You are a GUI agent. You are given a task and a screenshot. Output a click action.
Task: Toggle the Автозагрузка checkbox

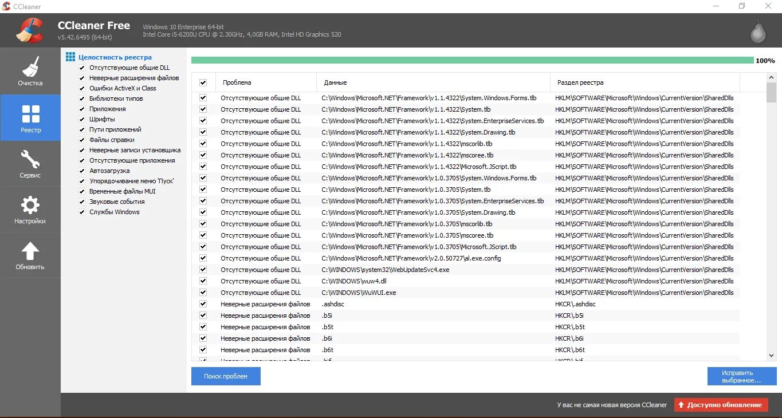pos(82,171)
